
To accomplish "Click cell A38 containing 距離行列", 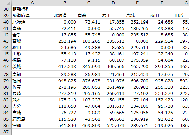I will point(32,9).
